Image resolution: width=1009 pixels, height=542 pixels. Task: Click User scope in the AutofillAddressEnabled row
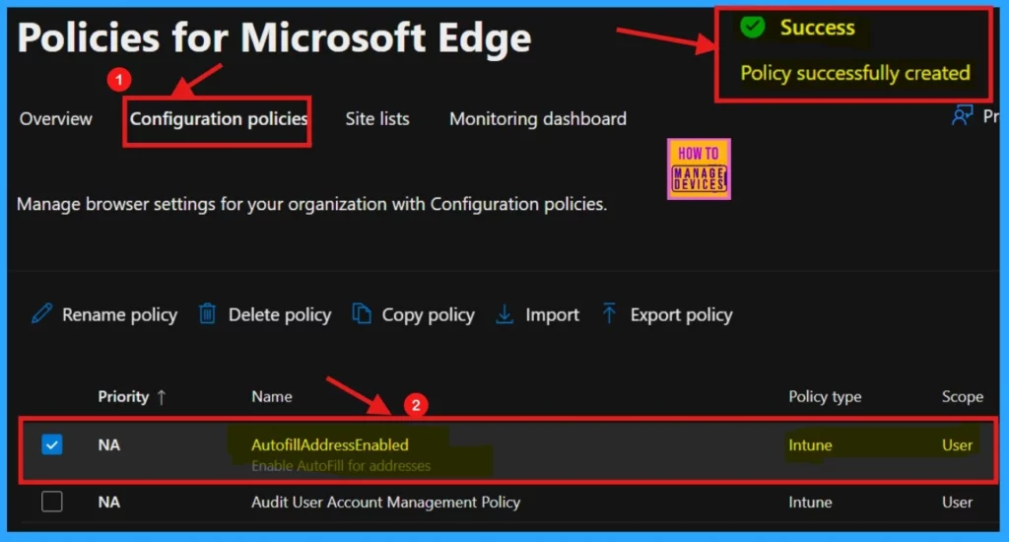(958, 444)
